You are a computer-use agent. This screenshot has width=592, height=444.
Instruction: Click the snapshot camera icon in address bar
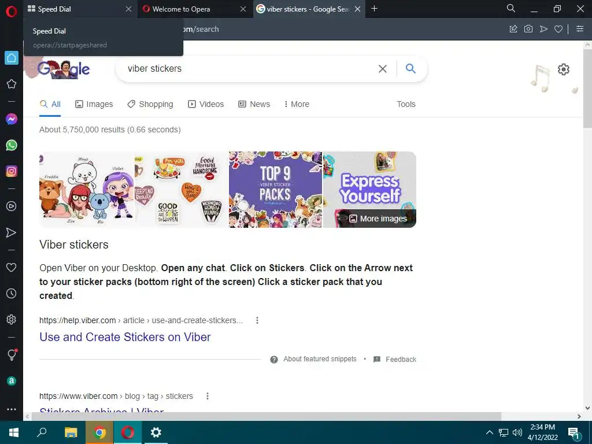pyautogui.click(x=528, y=29)
